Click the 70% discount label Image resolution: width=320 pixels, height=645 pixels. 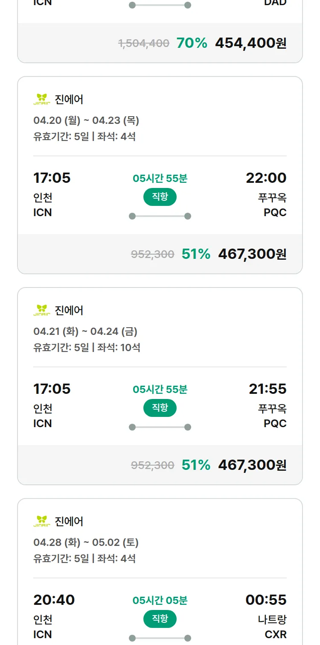192,43
